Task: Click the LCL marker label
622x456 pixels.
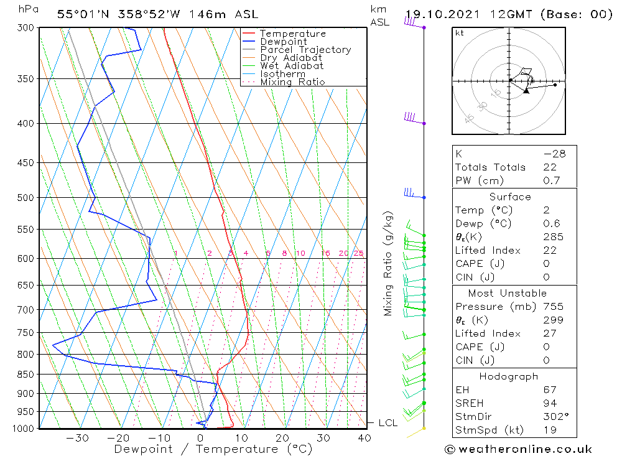Action: coord(388,422)
